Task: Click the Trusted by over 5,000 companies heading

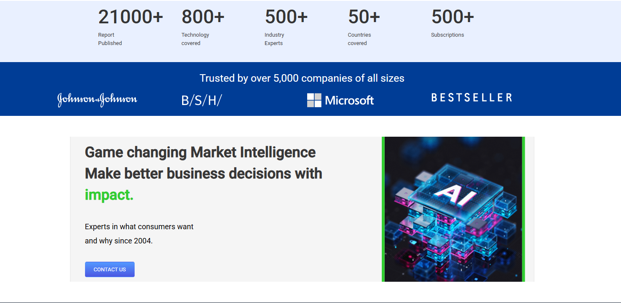Action: click(x=302, y=78)
